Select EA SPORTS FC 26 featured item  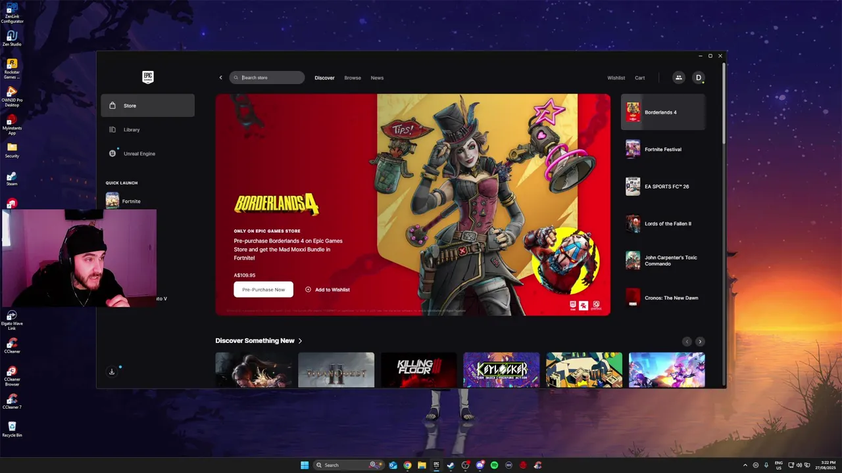tap(663, 187)
